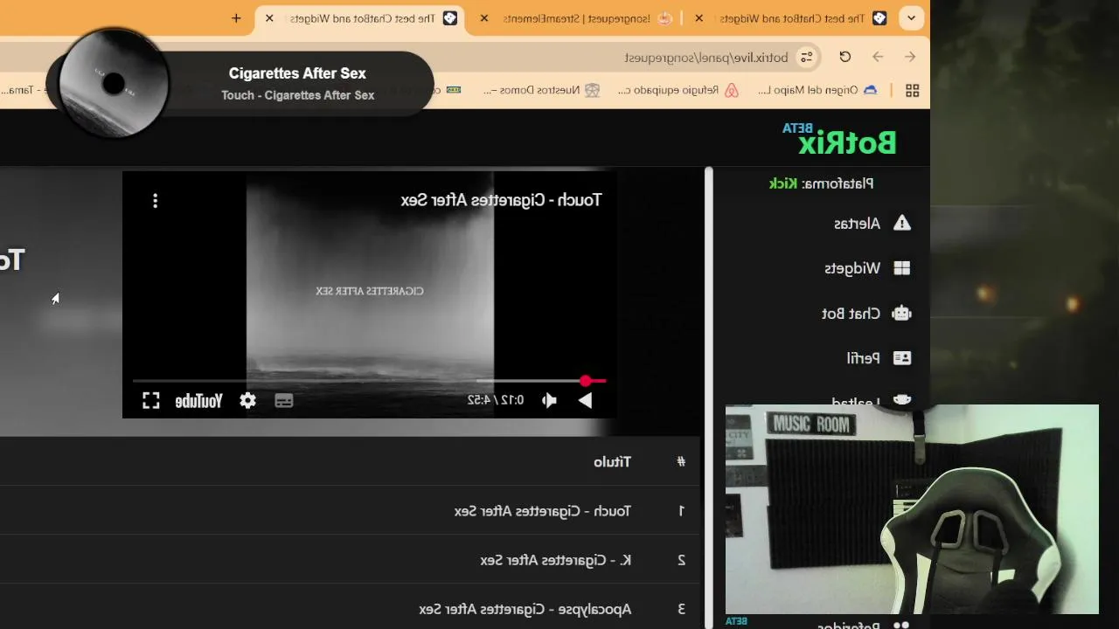Select queue row K. - Cigarettes After Sex

[350, 559]
